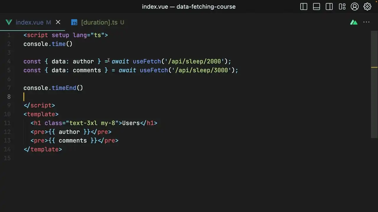Select the index.vue tab
Image resolution: width=378 pixels, height=212 pixels.
pyautogui.click(x=30, y=22)
